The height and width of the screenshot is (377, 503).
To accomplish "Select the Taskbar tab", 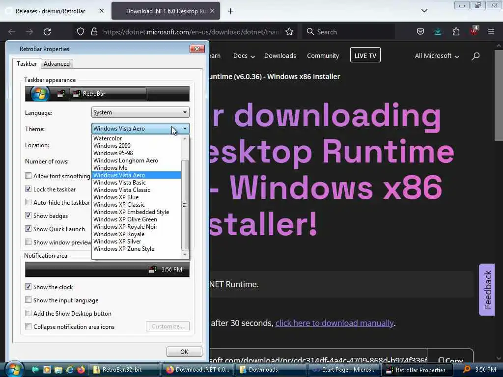I will [27, 63].
